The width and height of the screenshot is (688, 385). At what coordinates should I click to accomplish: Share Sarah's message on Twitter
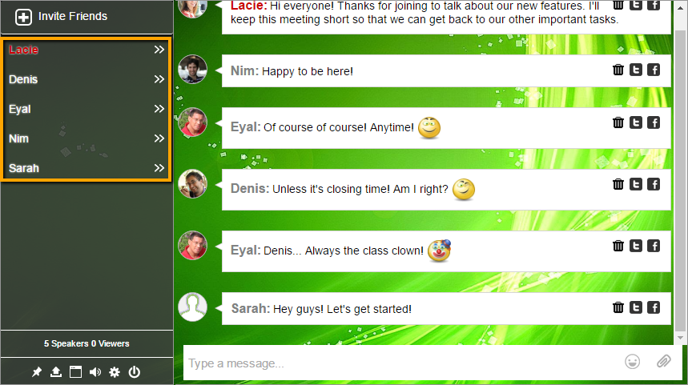pyautogui.click(x=636, y=307)
